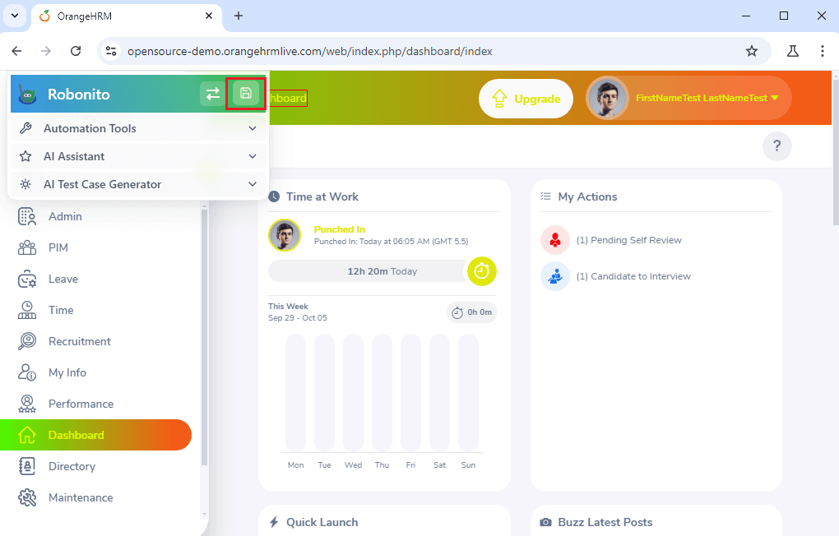Open a new browser tab
The height and width of the screenshot is (536, 839).
coord(239,16)
